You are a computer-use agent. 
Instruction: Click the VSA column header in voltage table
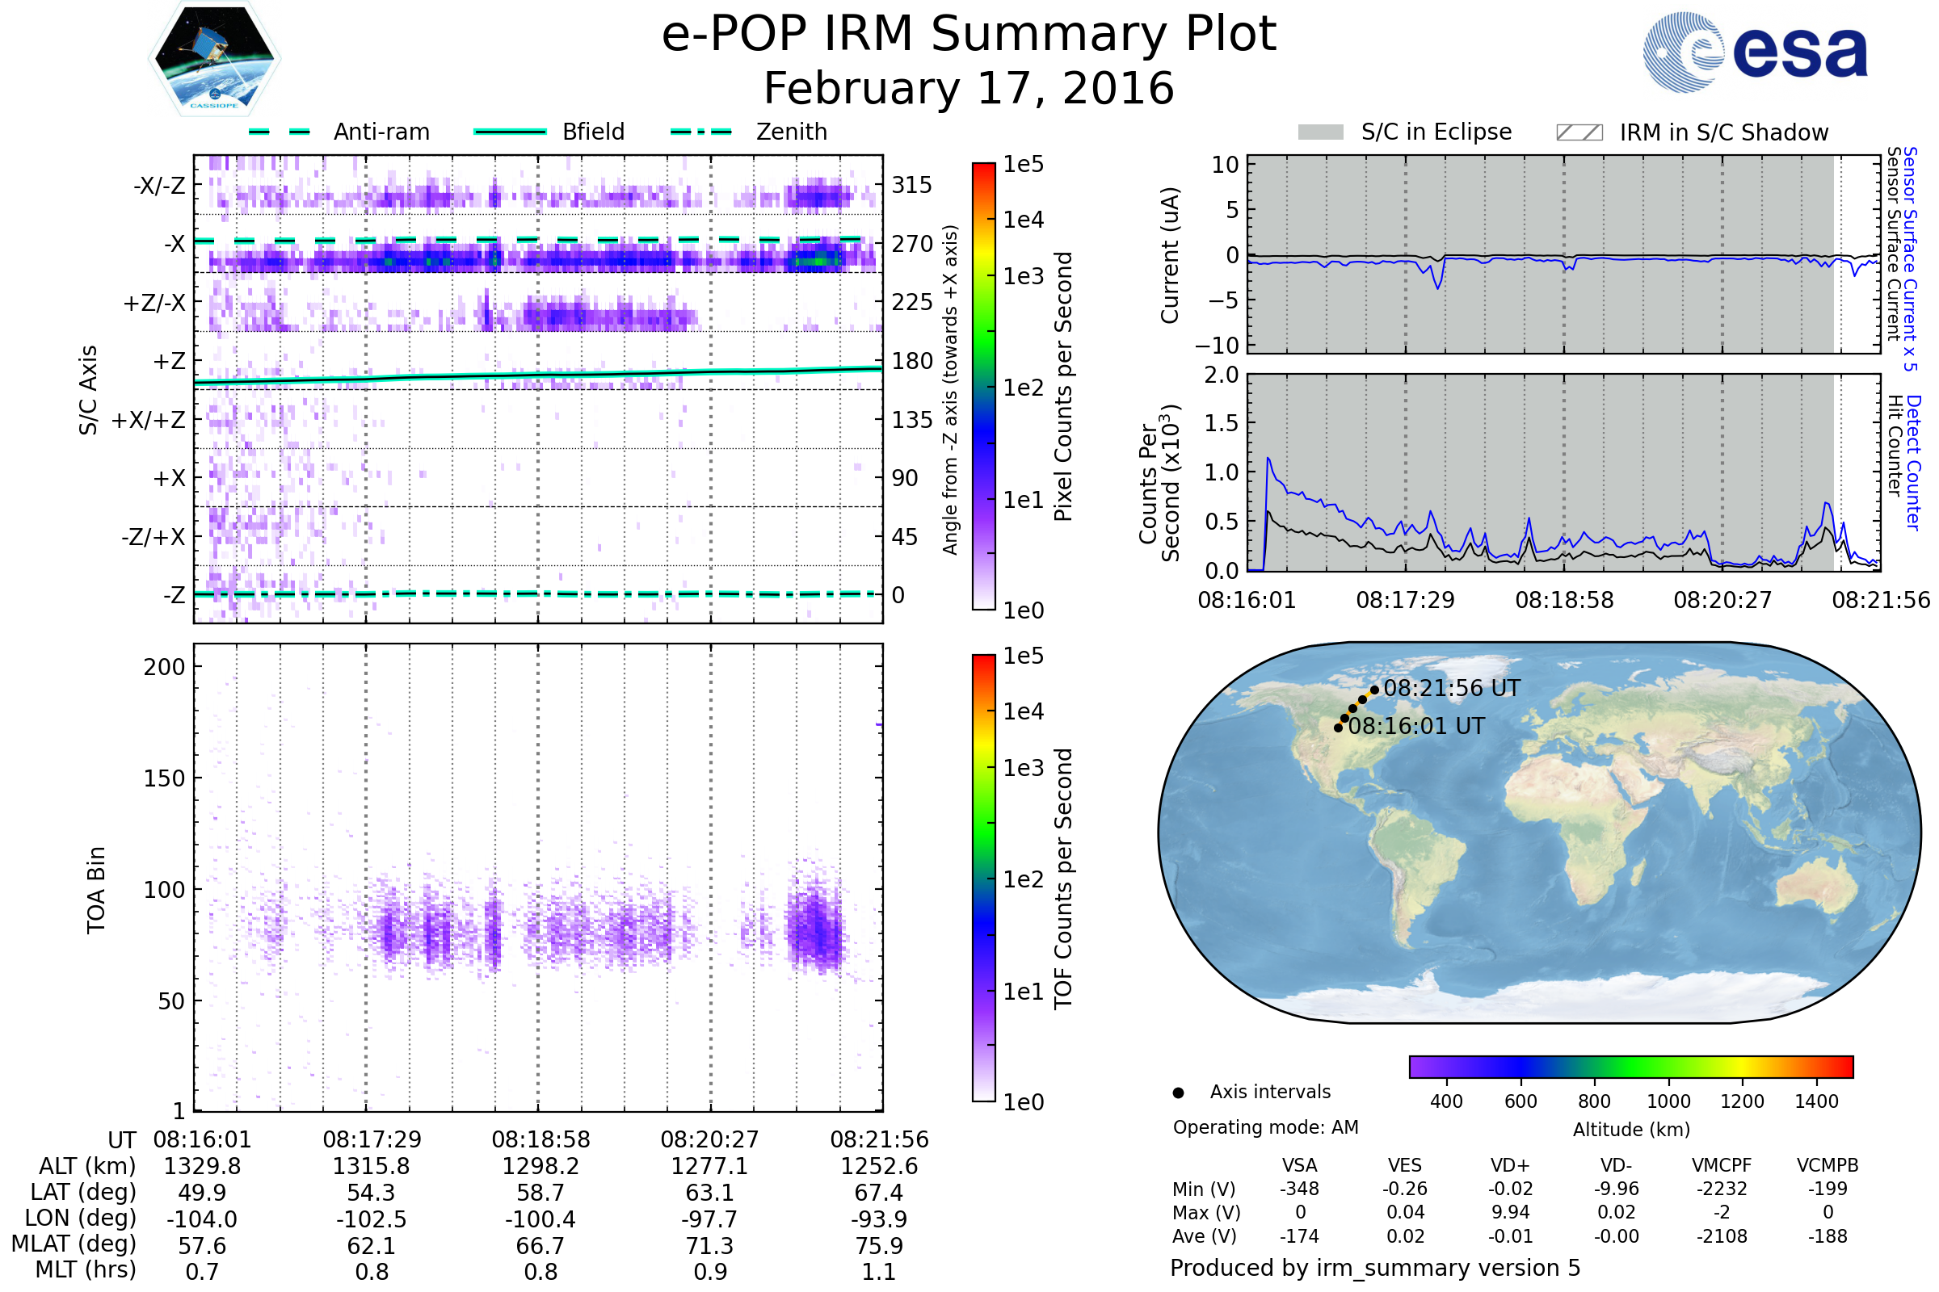click(x=1299, y=1165)
